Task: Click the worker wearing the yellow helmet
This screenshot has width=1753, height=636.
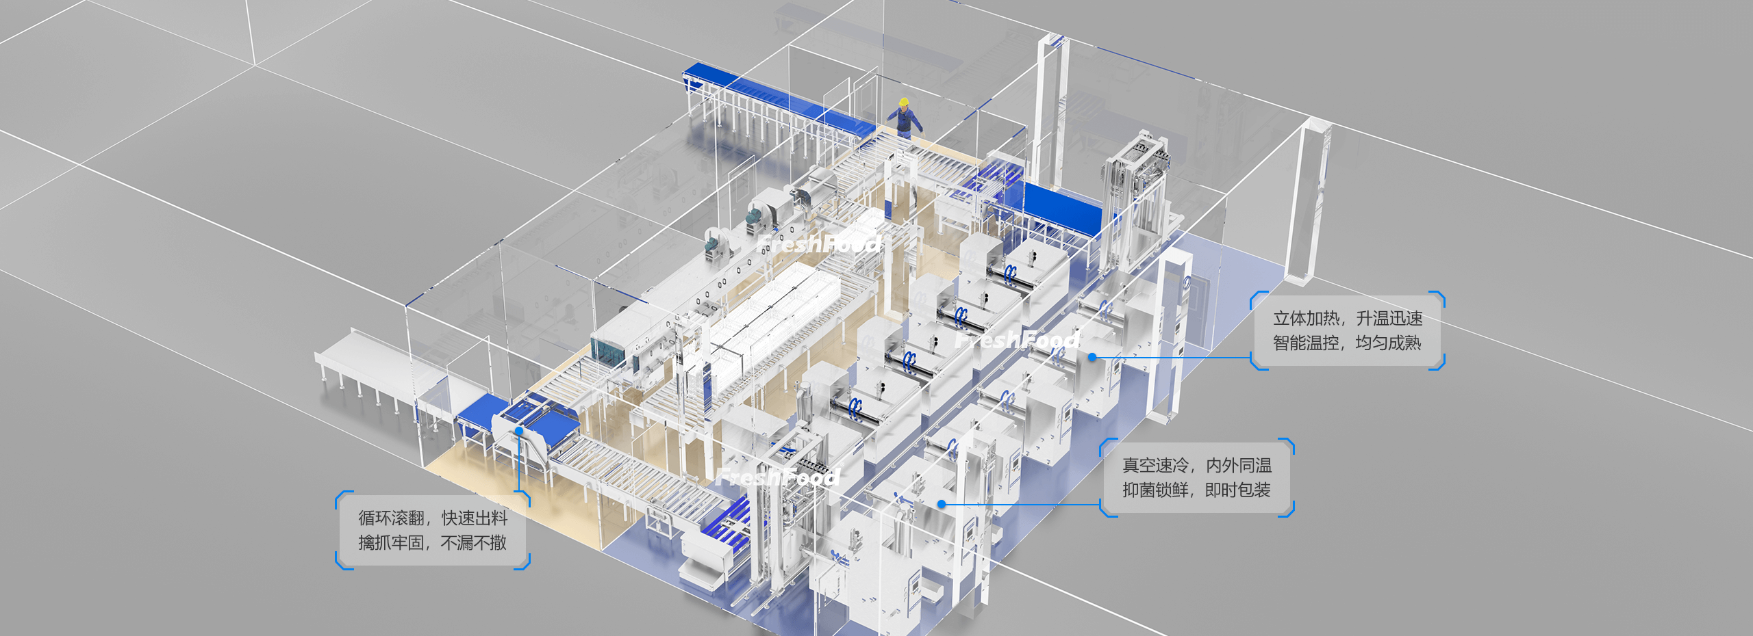Action: tap(905, 118)
